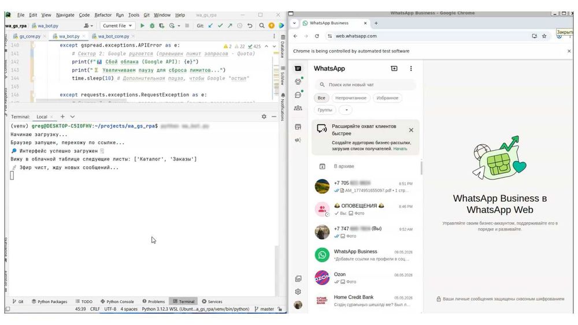Open the Problems tool window

point(154,301)
